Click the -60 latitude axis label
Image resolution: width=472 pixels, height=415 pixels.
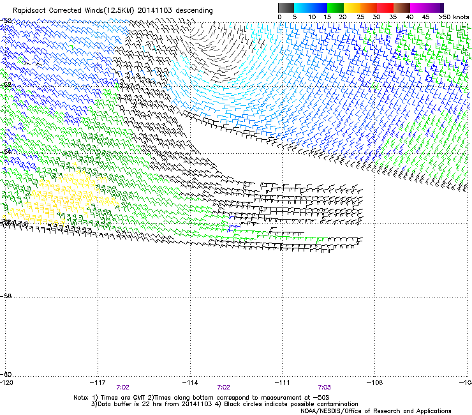pos(6,374)
